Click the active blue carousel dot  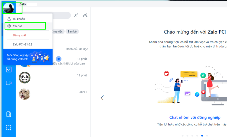[202, 136]
